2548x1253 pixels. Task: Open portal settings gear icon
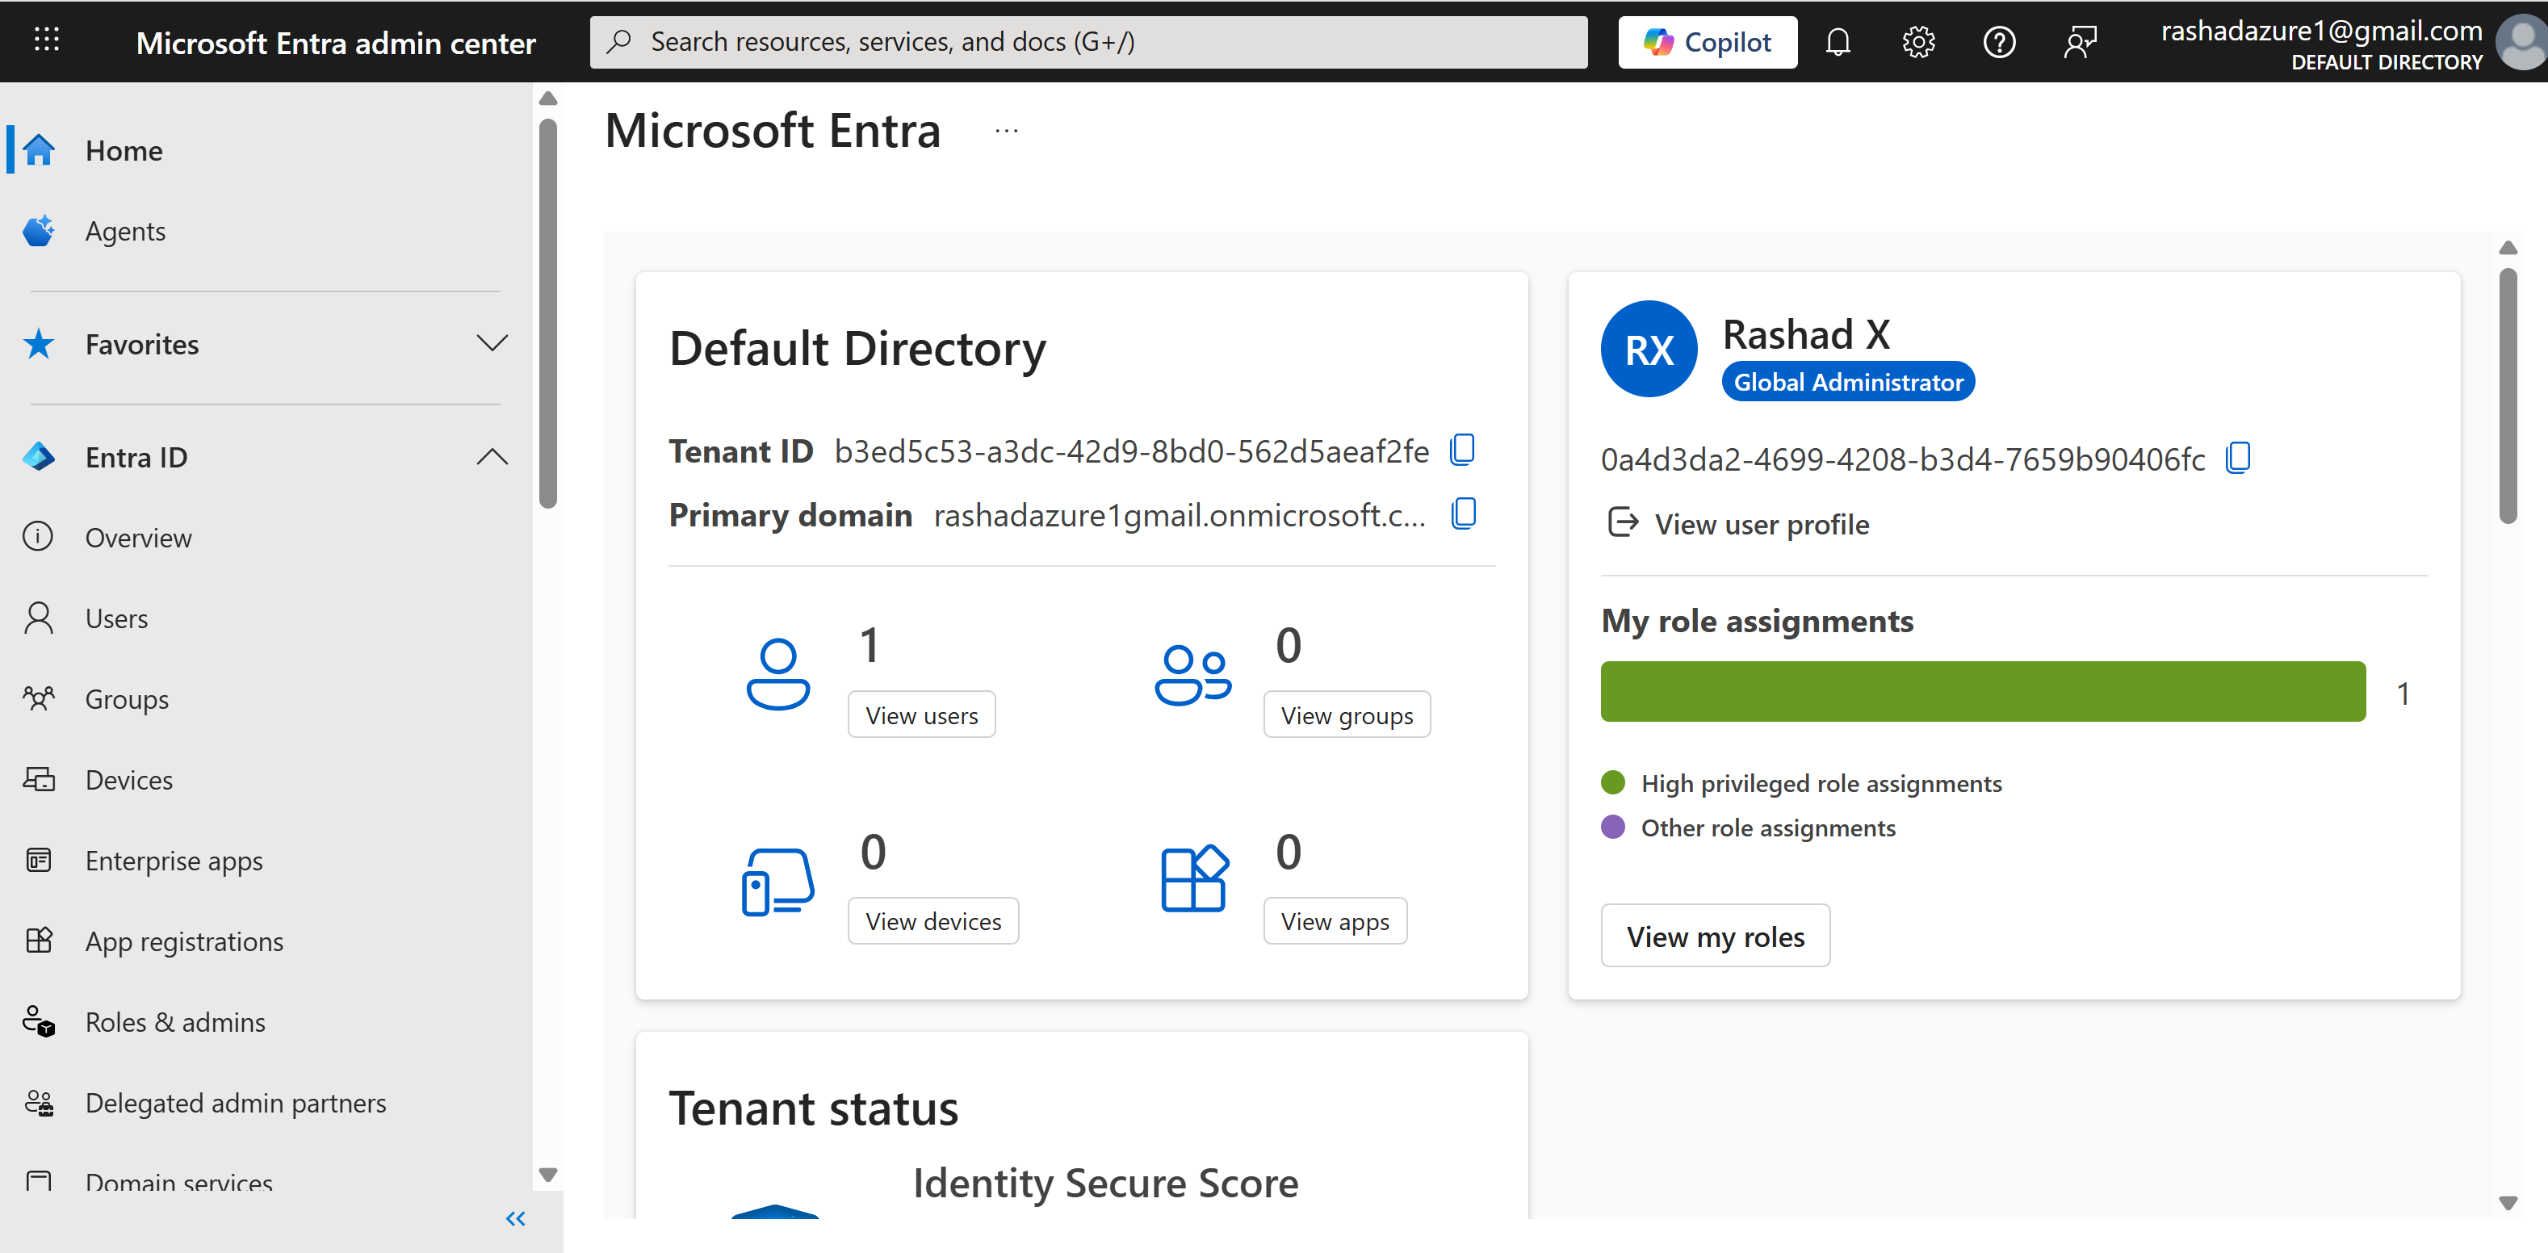tap(1918, 43)
